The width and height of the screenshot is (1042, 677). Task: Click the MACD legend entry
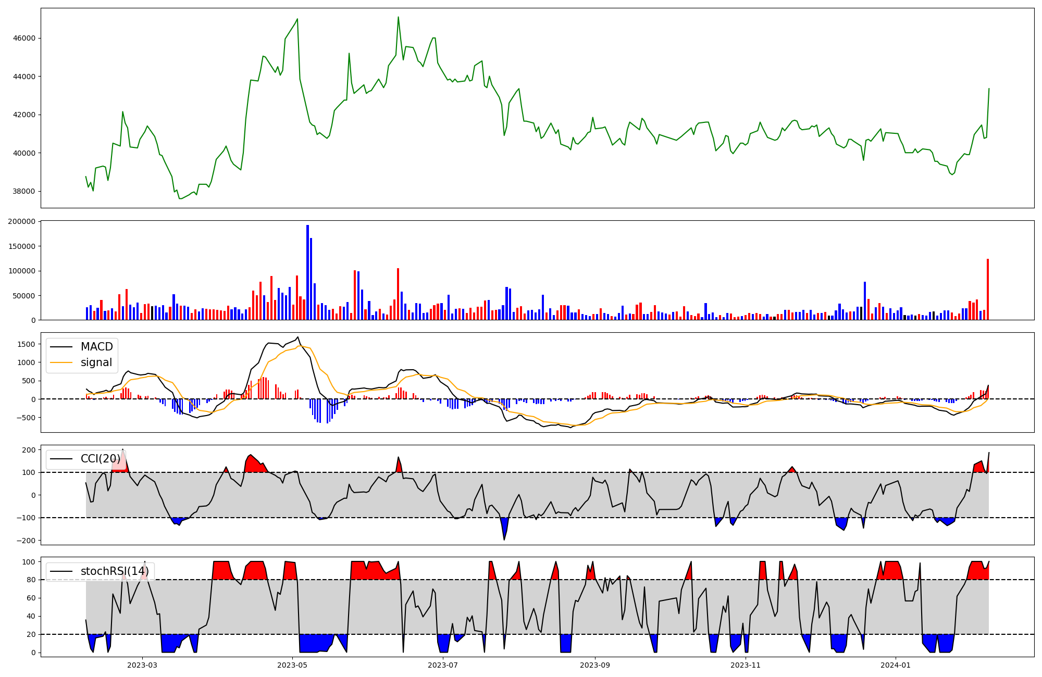[96, 347]
